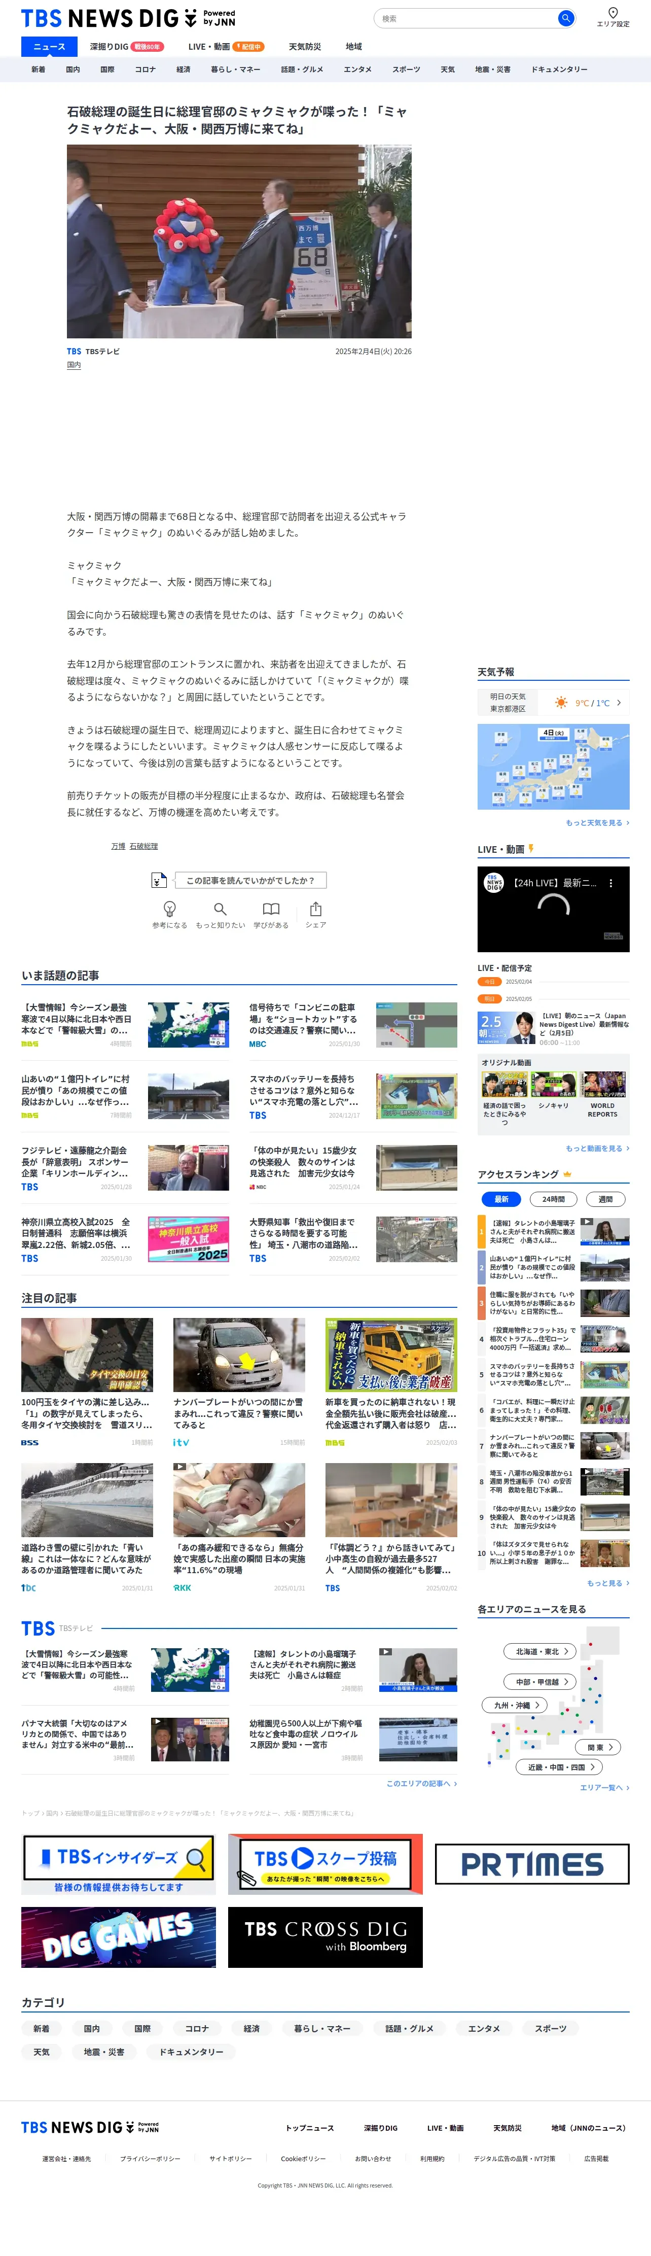Click the TBS NEWS DIG footer logo
Screen dimensions: 651x2256
point(90,2127)
